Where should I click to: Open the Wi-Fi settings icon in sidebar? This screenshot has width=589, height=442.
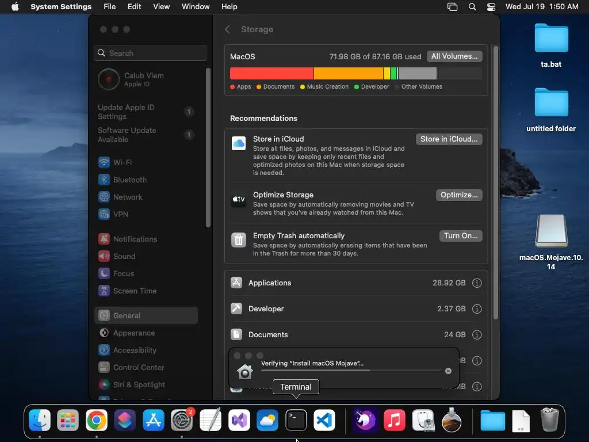pos(104,162)
